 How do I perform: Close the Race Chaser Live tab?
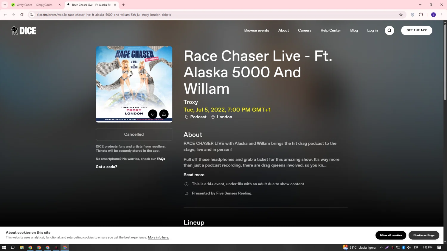[115, 5]
